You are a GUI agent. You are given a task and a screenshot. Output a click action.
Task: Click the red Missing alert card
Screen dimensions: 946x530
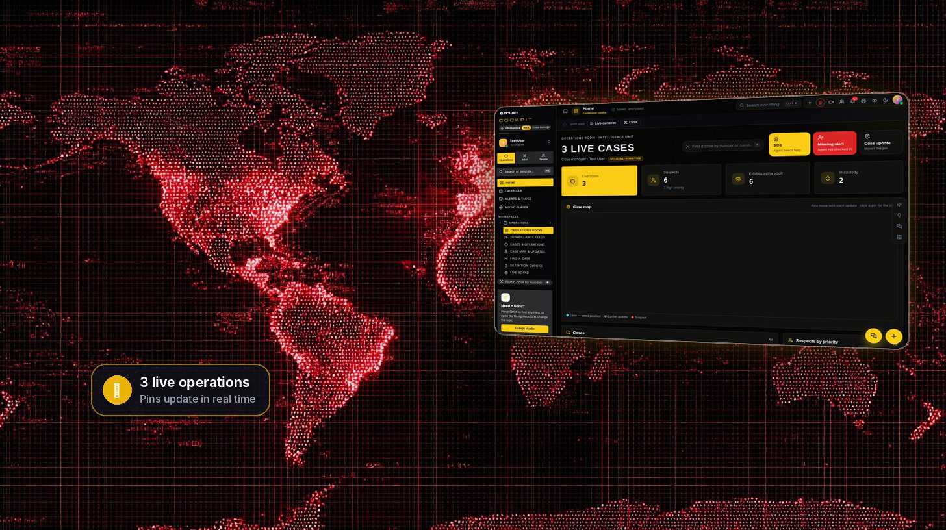[x=835, y=143]
